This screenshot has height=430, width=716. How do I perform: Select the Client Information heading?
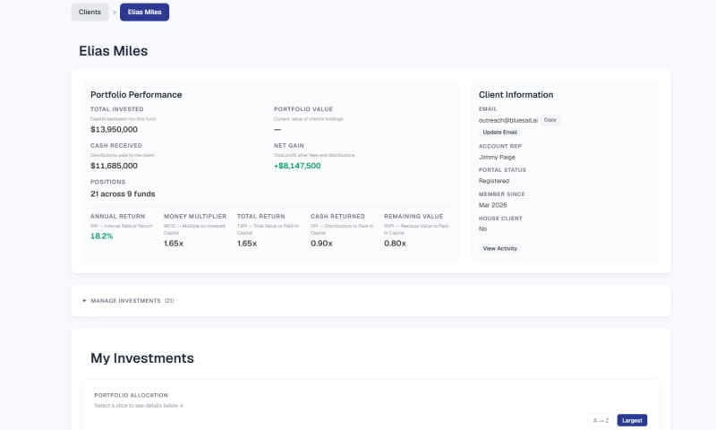tap(516, 95)
